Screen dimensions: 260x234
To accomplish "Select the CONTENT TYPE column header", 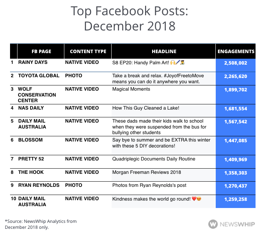I will (88, 51).
